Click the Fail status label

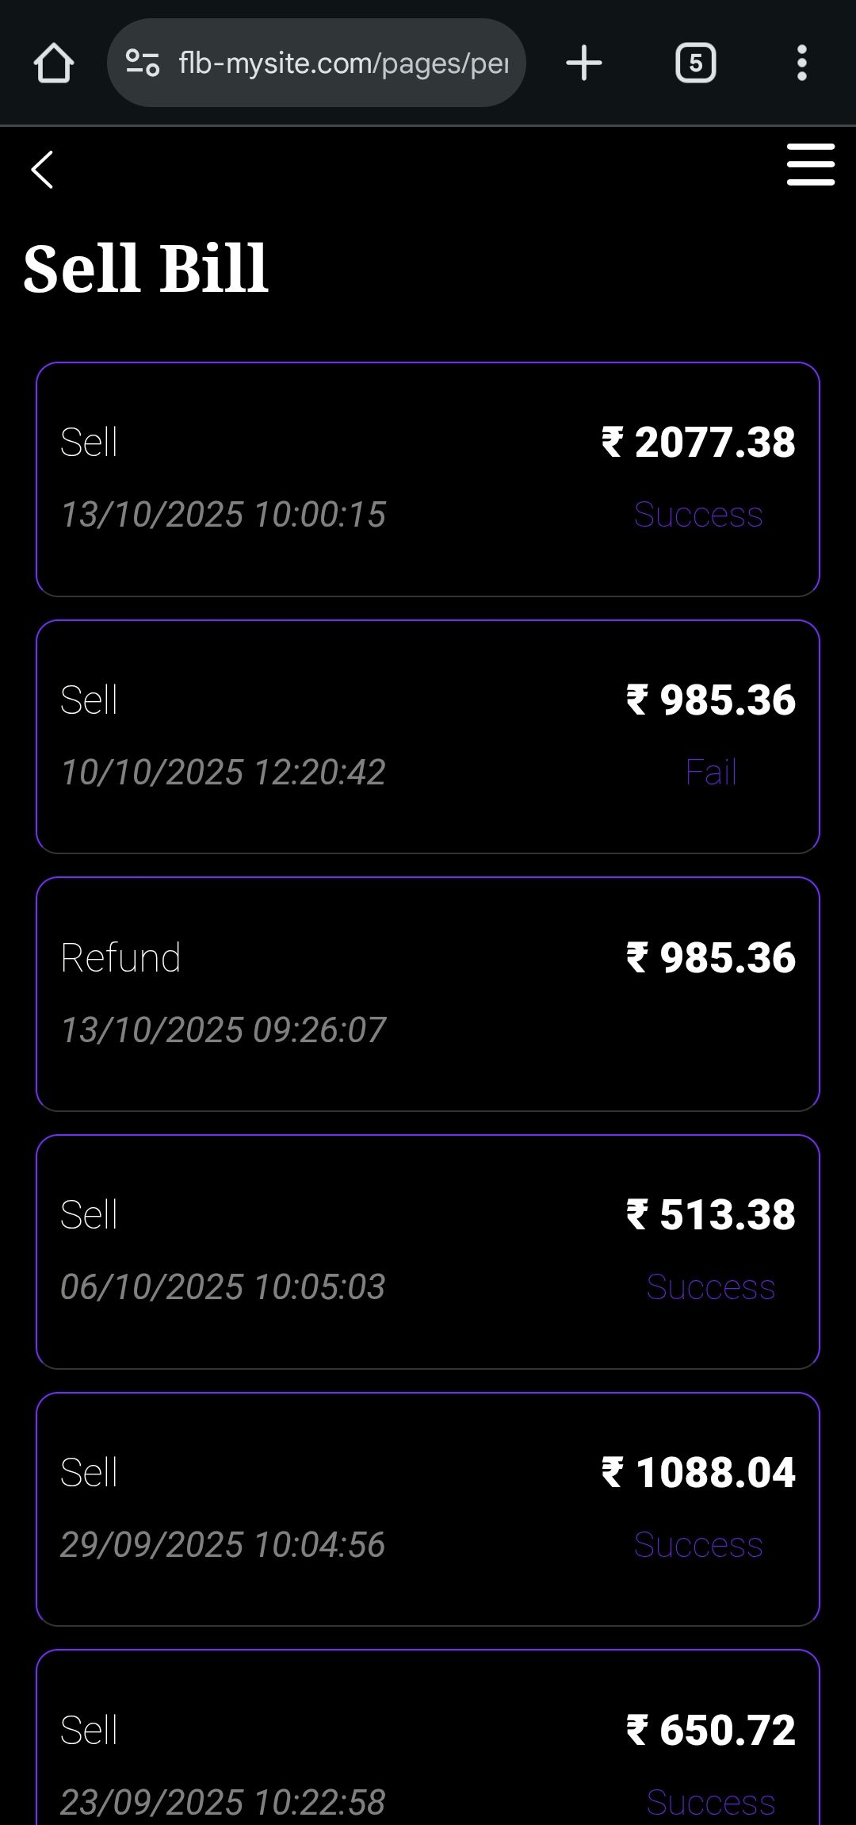click(x=711, y=773)
